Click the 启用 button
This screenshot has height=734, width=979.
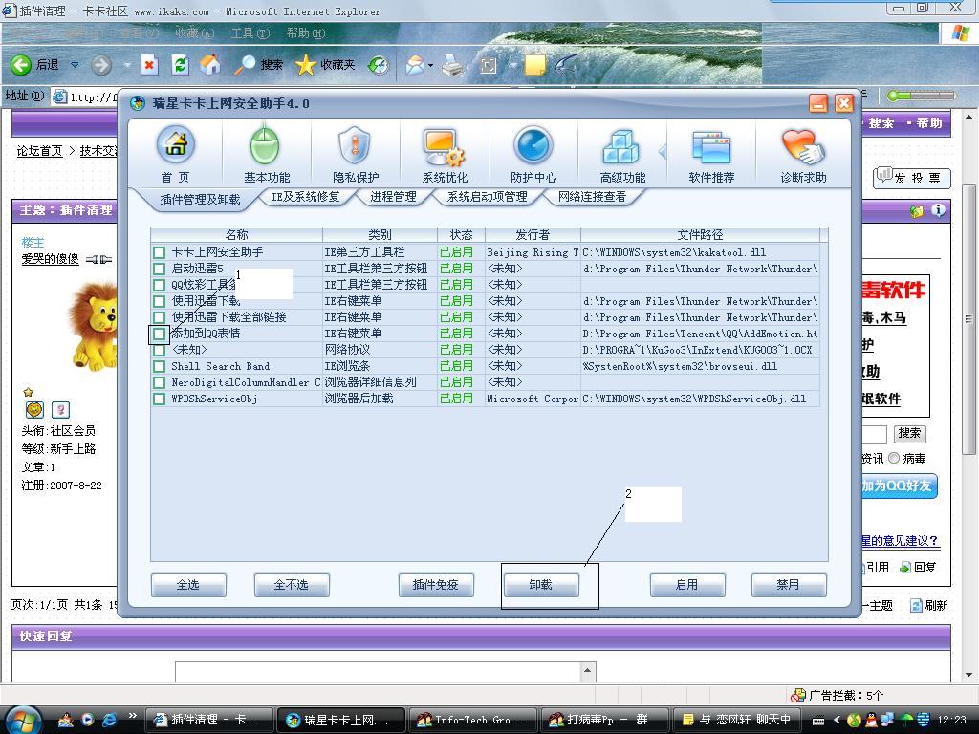(x=686, y=585)
